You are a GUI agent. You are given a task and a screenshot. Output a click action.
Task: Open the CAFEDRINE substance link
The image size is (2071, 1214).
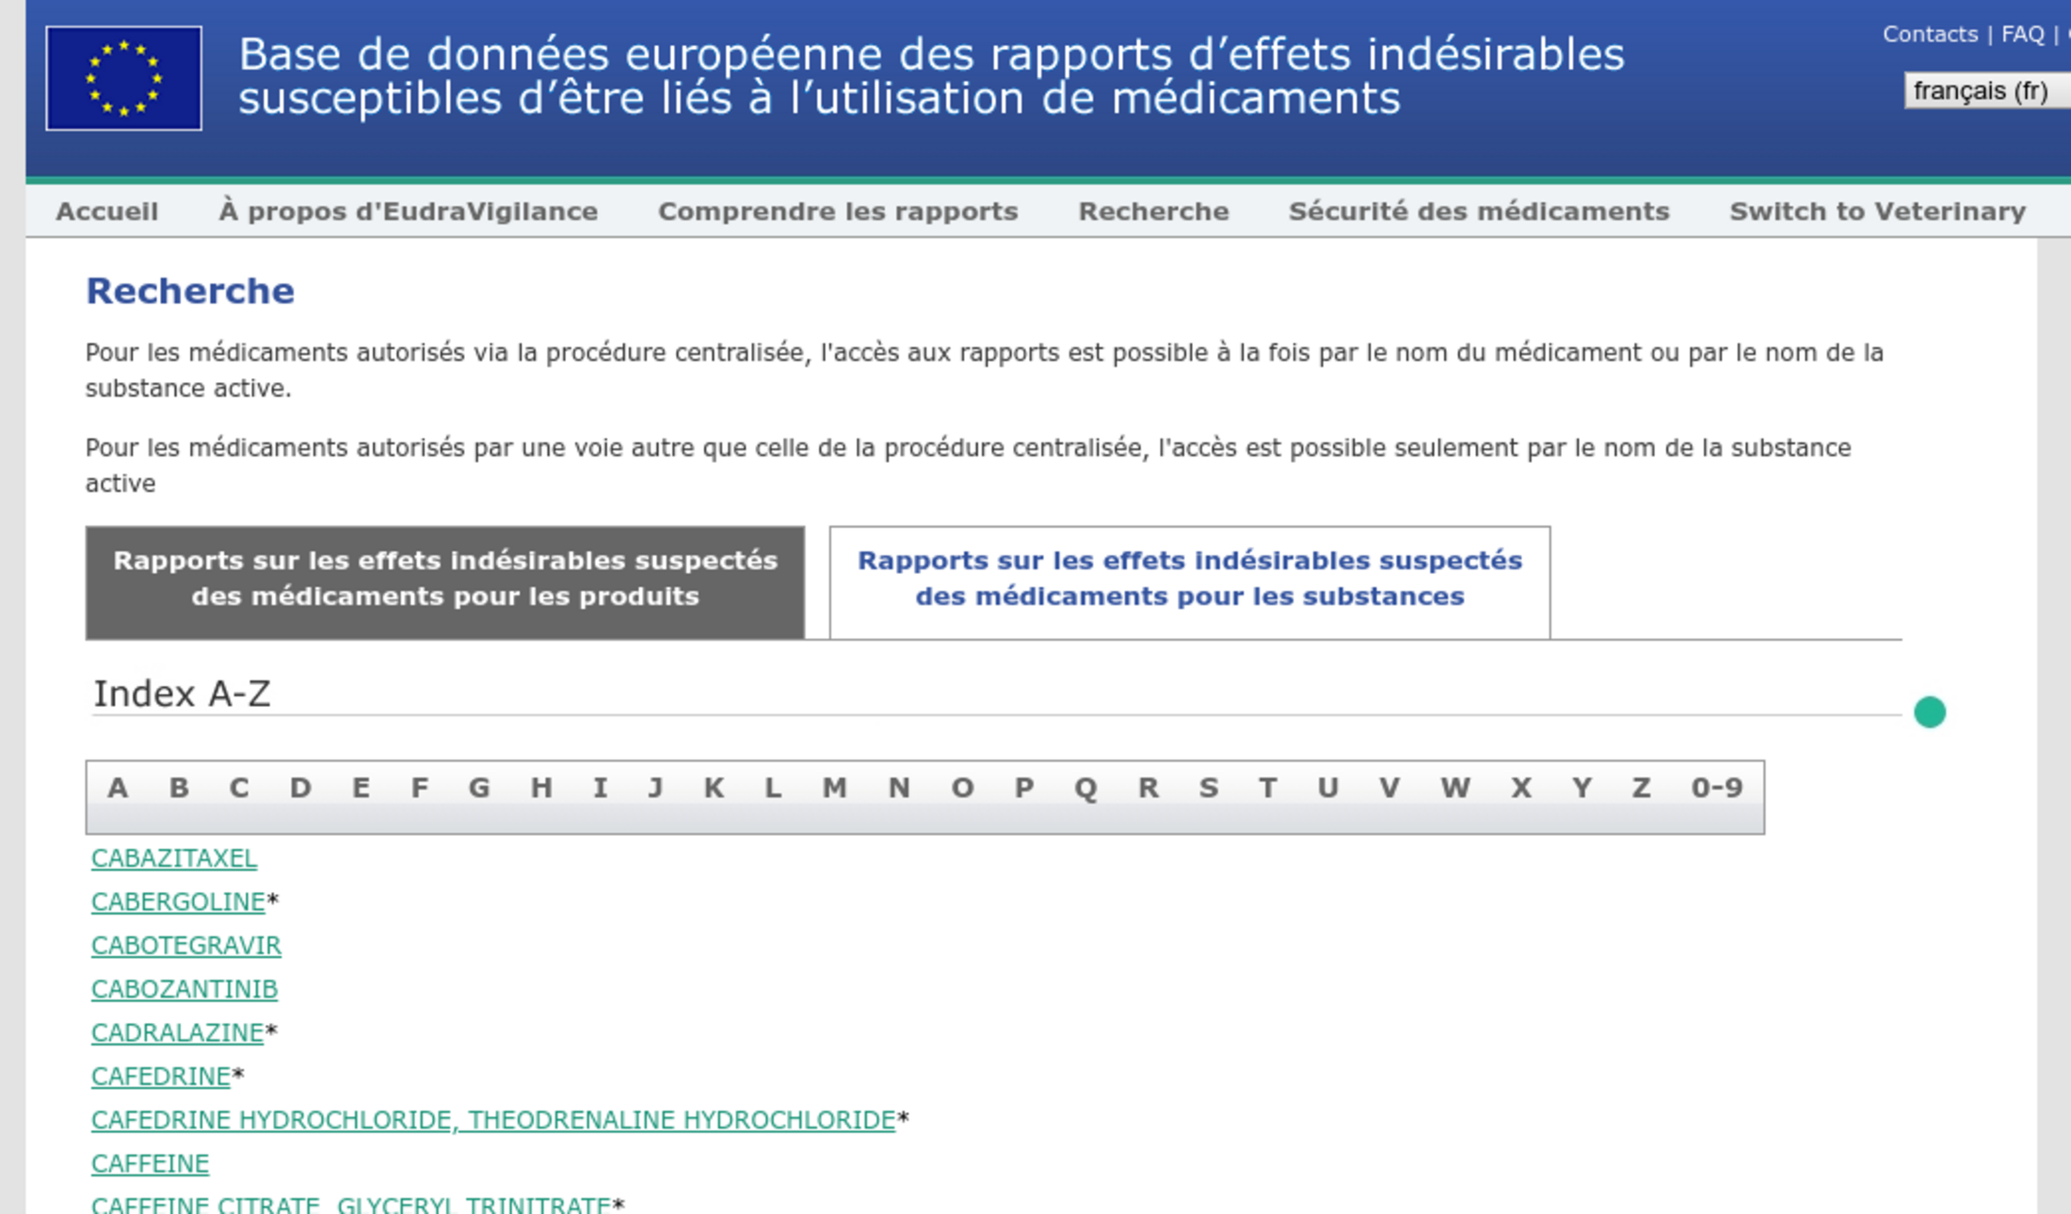point(161,1076)
